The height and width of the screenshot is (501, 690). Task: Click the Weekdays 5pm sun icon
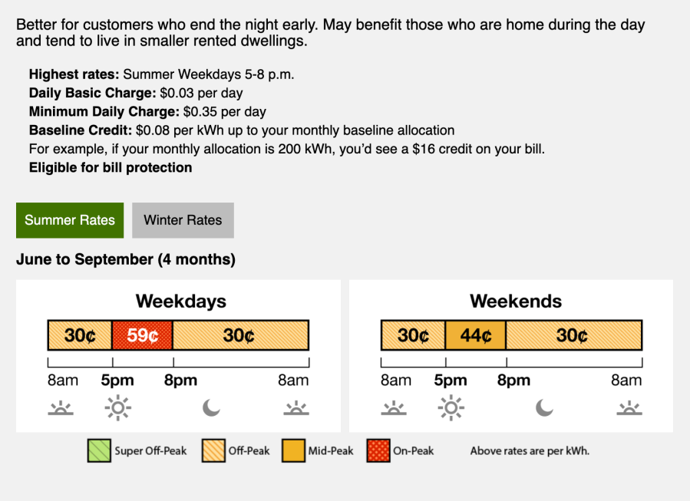pyautogui.click(x=118, y=408)
